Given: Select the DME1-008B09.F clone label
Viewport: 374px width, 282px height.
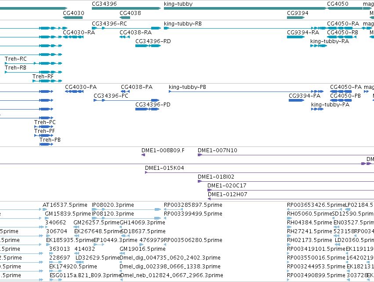Looking at the screenshot, I should [x=163, y=150].
